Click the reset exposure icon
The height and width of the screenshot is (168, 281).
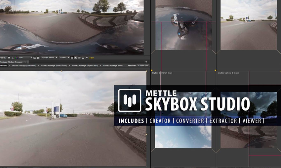[87, 58]
